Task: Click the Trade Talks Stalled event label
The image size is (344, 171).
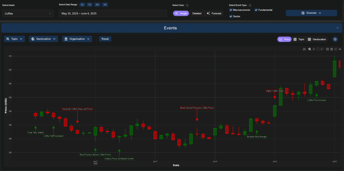Action: pyautogui.click(x=36, y=133)
